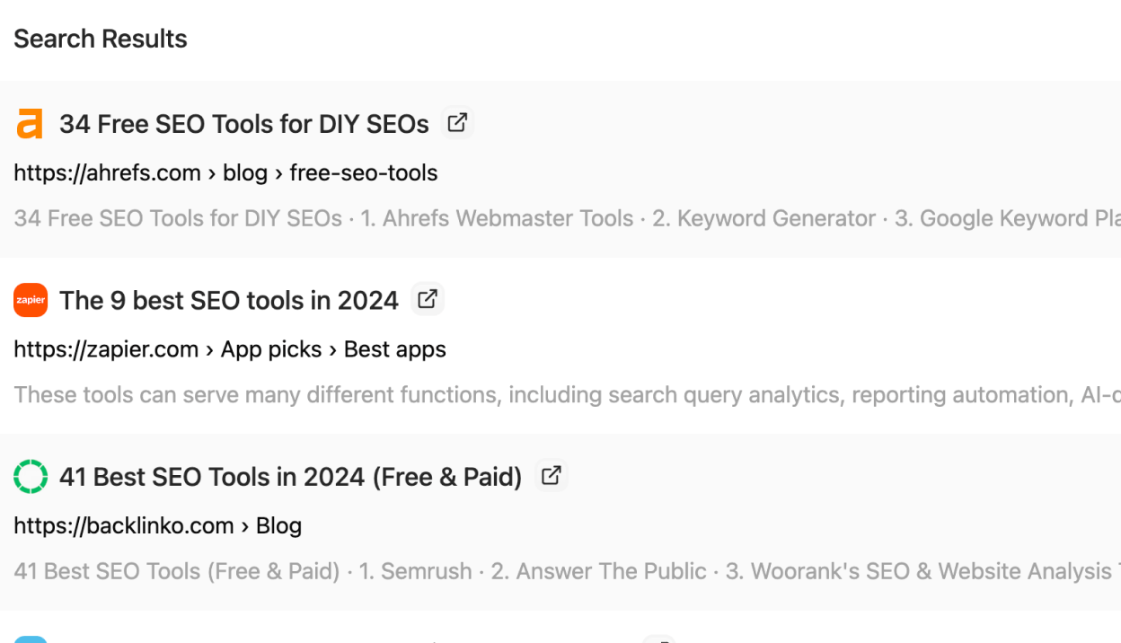Viewport: 1121px width, 643px height.
Task: Click the Backlinko green circle favicon
Action: point(31,476)
